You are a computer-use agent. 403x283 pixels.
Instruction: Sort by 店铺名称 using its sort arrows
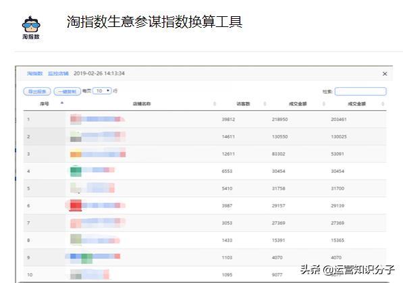pos(215,104)
